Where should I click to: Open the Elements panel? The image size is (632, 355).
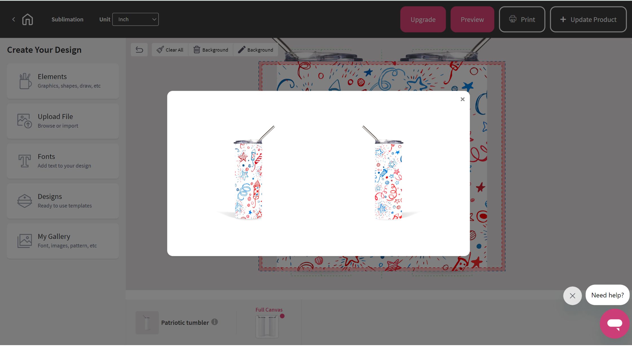pyautogui.click(x=63, y=81)
